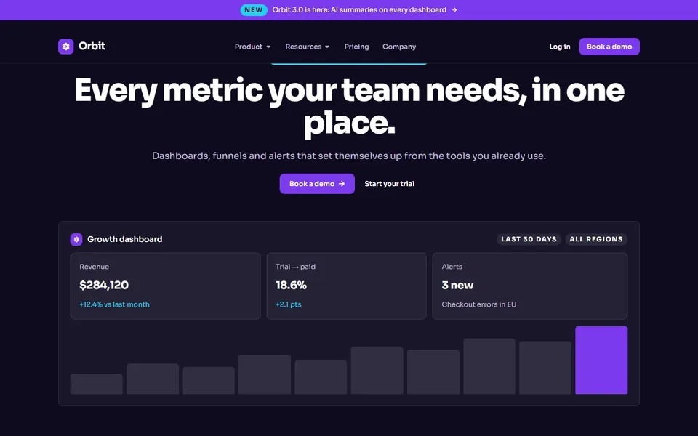This screenshot has height=436, width=698.
Task: Click "$284,120" revenue value
Action: pyautogui.click(x=104, y=285)
